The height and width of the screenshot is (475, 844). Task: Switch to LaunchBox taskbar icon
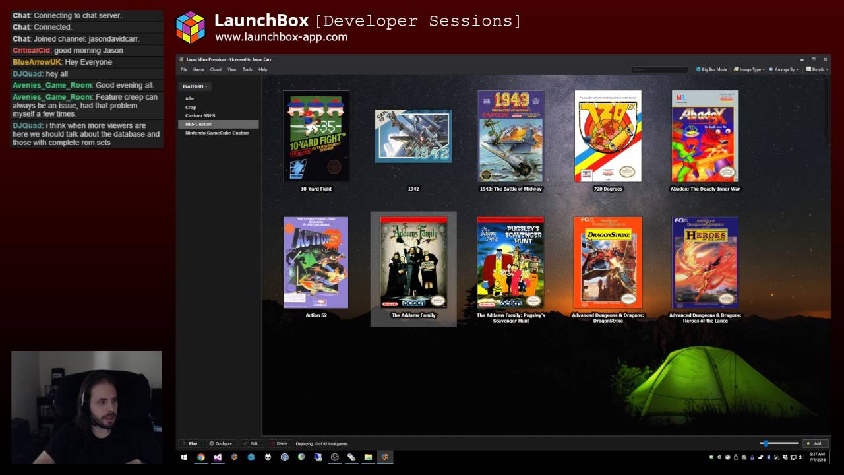point(385,457)
